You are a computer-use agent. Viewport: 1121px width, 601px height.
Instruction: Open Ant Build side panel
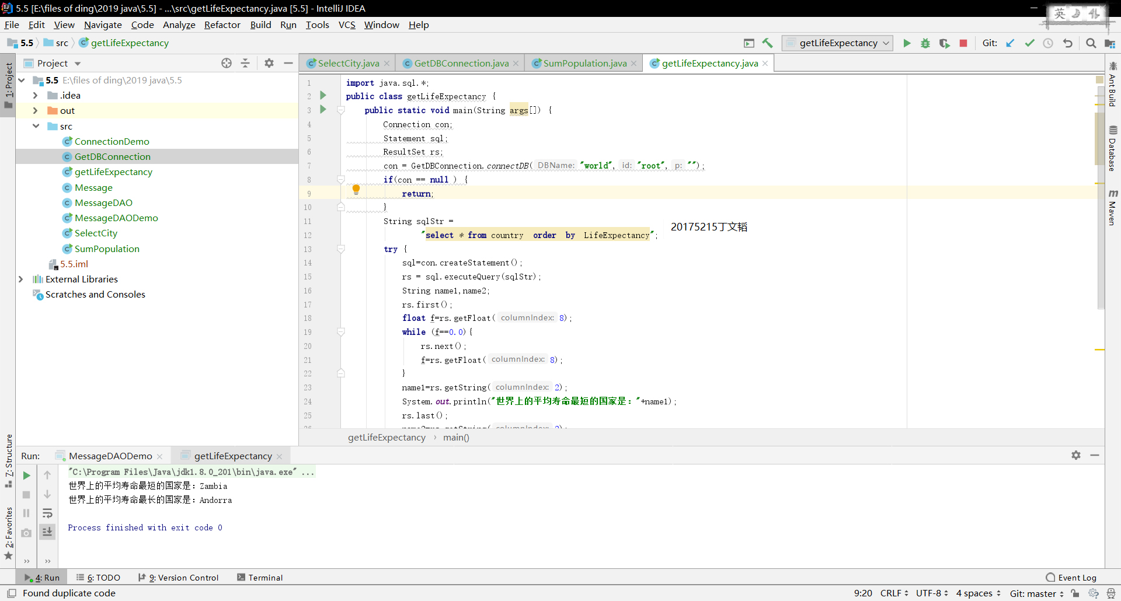1113,85
